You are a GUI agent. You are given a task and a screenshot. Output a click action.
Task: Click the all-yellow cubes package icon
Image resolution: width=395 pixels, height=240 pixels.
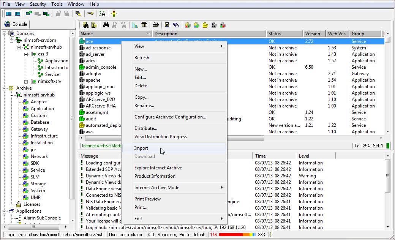205,25
